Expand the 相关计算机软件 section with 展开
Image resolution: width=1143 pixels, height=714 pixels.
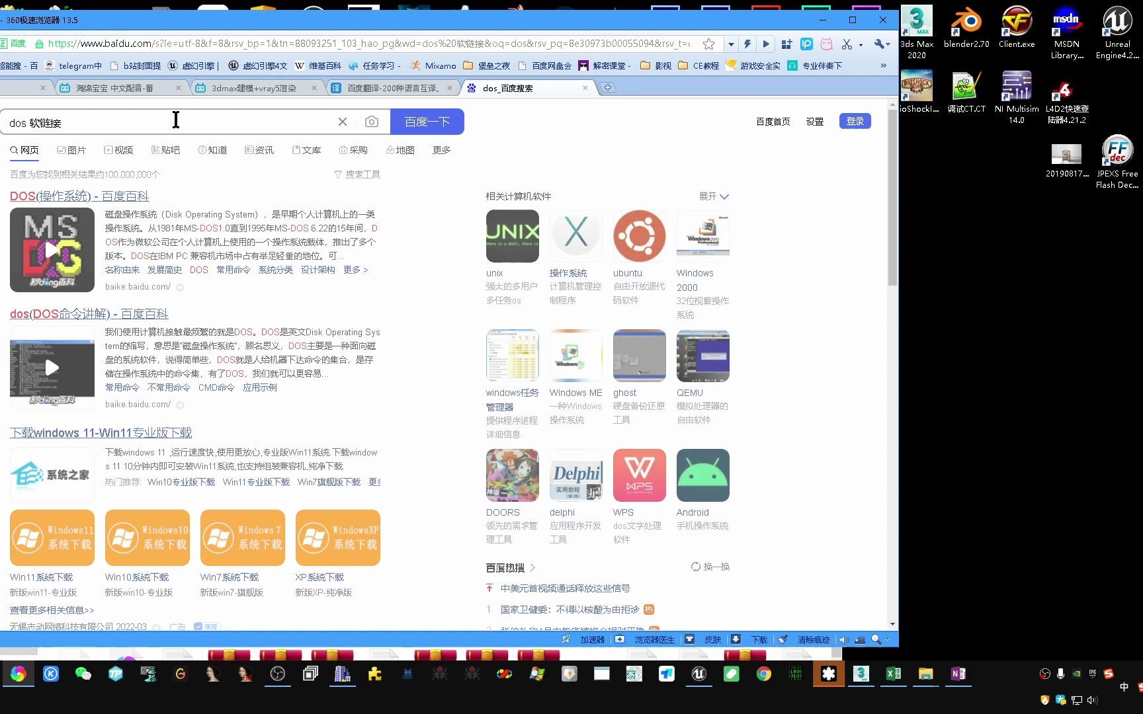(x=714, y=196)
